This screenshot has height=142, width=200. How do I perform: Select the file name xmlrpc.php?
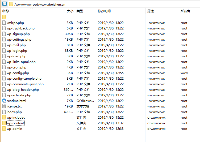[15, 23]
